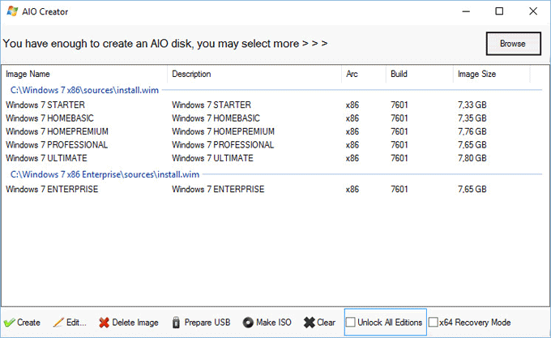
Task: Sort by the Image Name column header
Action: 28,74
